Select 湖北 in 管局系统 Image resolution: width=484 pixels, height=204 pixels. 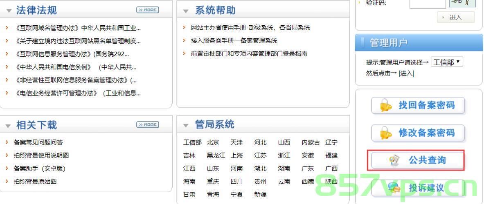tap(261, 169)
